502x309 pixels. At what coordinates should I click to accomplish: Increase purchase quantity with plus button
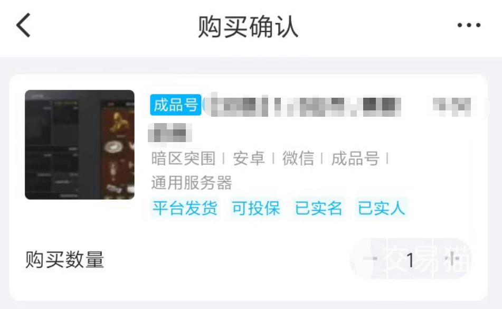coord(451,258)
